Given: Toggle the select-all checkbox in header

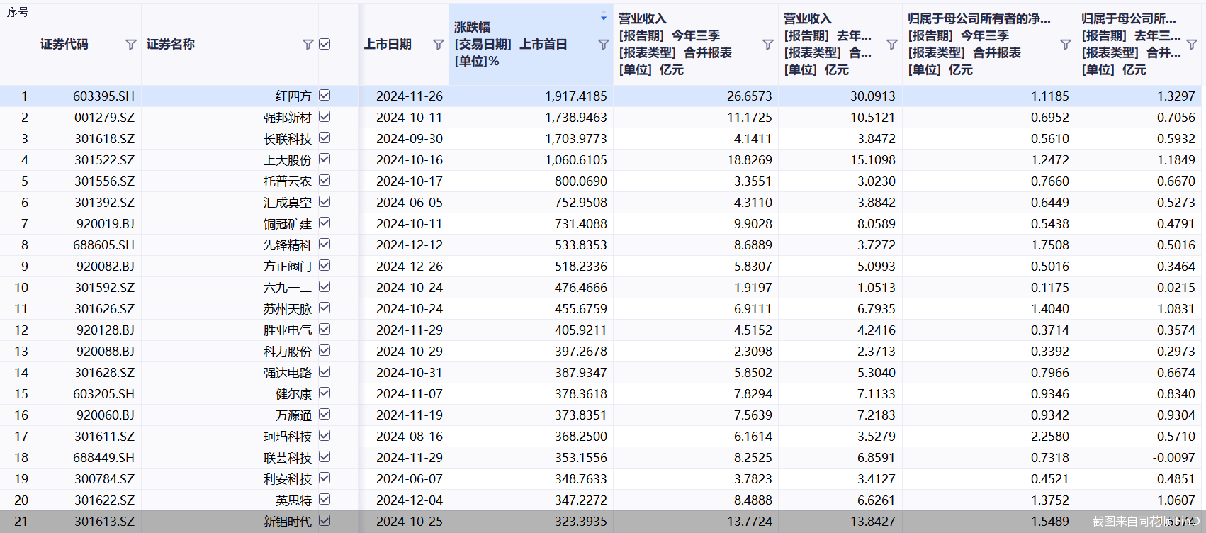Looking at the screenshot, I should coord(325,44).
